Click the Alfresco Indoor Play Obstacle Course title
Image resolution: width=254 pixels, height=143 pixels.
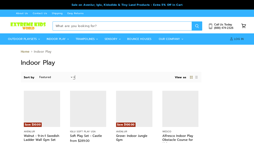click(x=178, y=138)
